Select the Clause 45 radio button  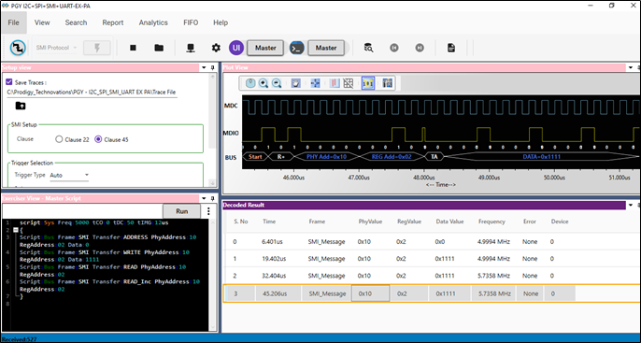pyautogui.click(x=98, y=139)
